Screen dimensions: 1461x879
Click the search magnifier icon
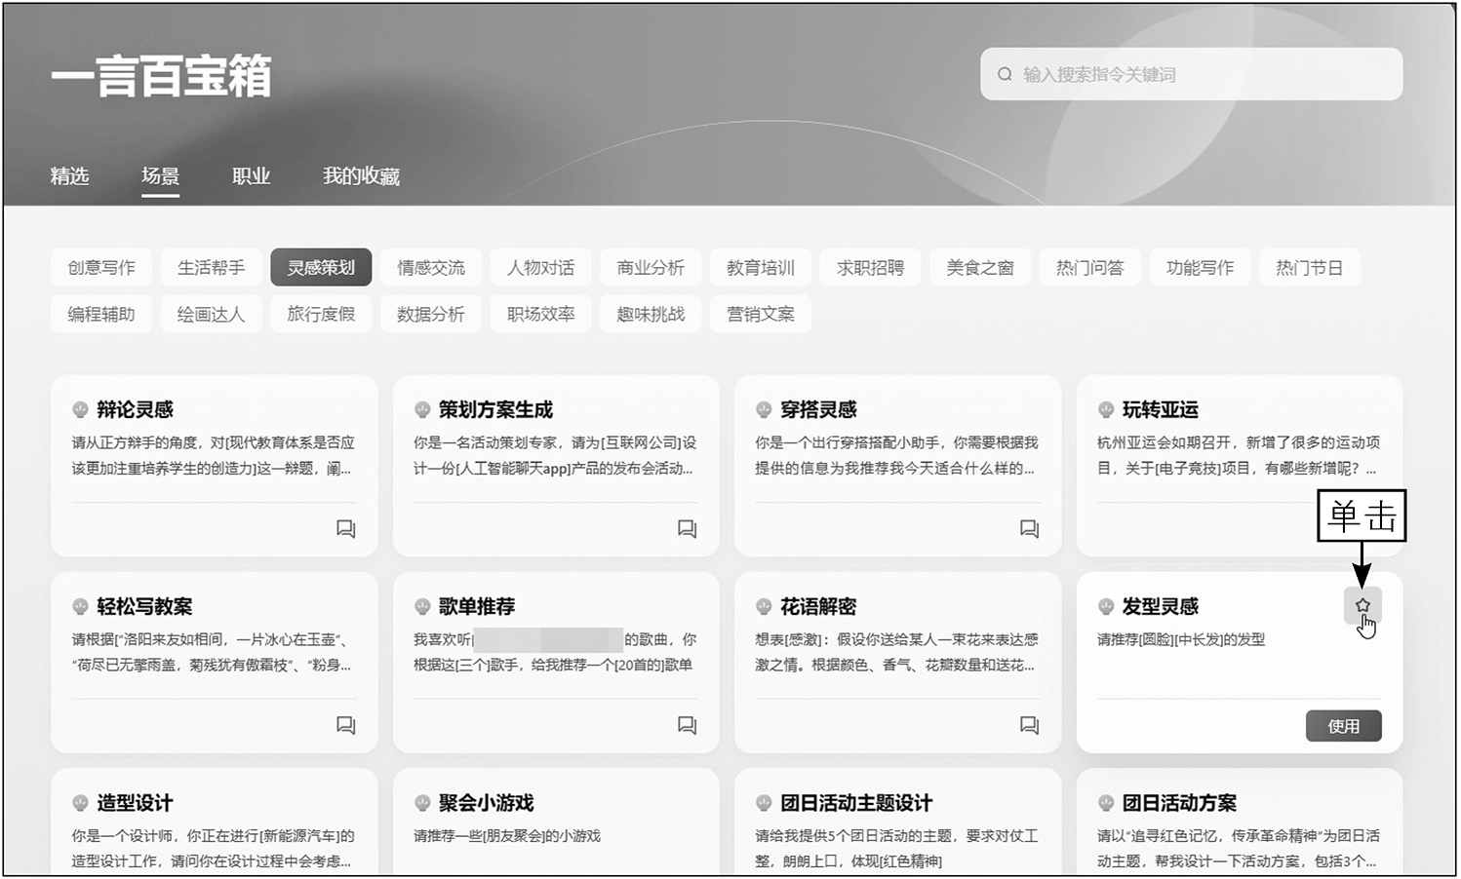[1005, 74]
